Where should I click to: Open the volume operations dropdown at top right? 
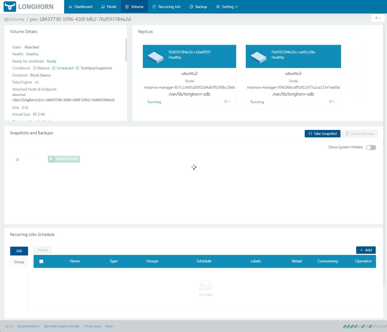pos(378,18)
